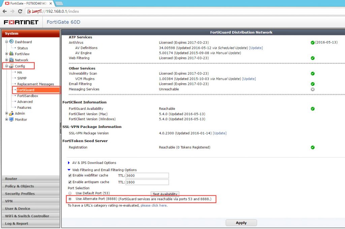This screenshot has width=345, height=229.
Task: Open the FortiSandbox tree item
Action: 28,96
